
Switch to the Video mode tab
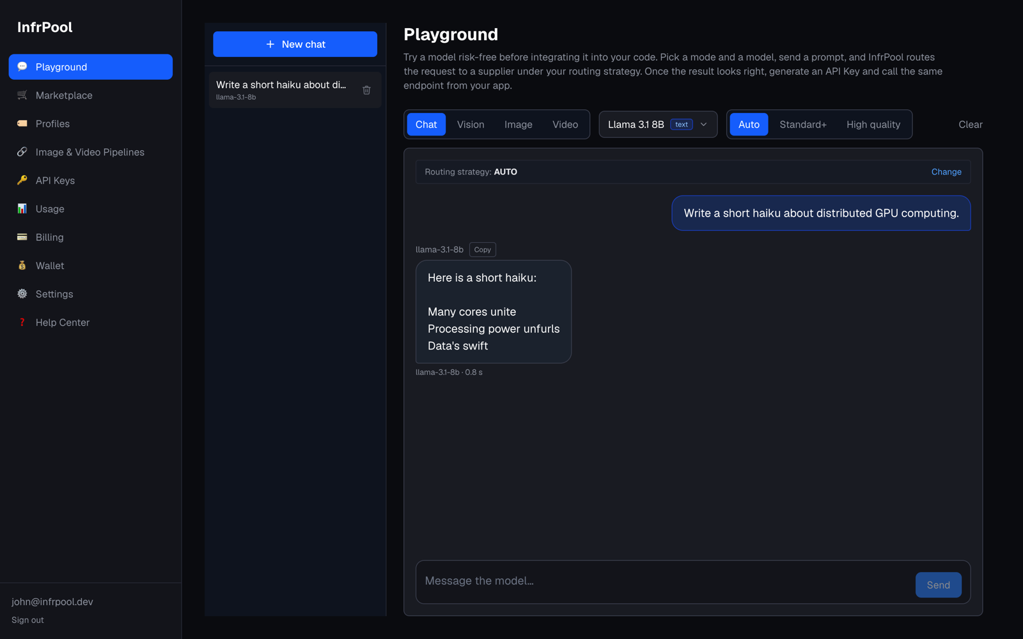pyautogui.click(x=565, y=125)
